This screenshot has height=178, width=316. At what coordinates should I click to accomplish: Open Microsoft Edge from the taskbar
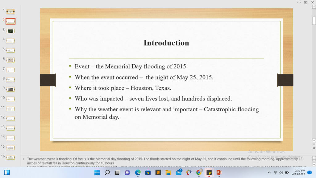(138, 172)
